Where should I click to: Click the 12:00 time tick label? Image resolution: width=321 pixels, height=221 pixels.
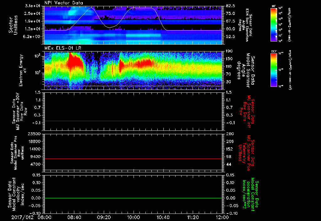click(x=222, y=217)
